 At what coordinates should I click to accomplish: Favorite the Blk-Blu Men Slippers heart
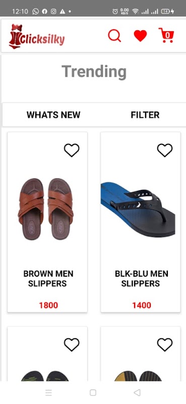(x=165, y=150)
